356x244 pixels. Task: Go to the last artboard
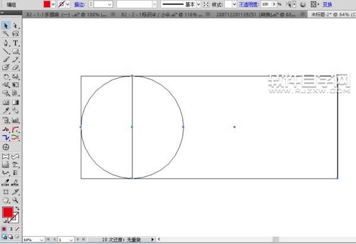click(84, 239)
